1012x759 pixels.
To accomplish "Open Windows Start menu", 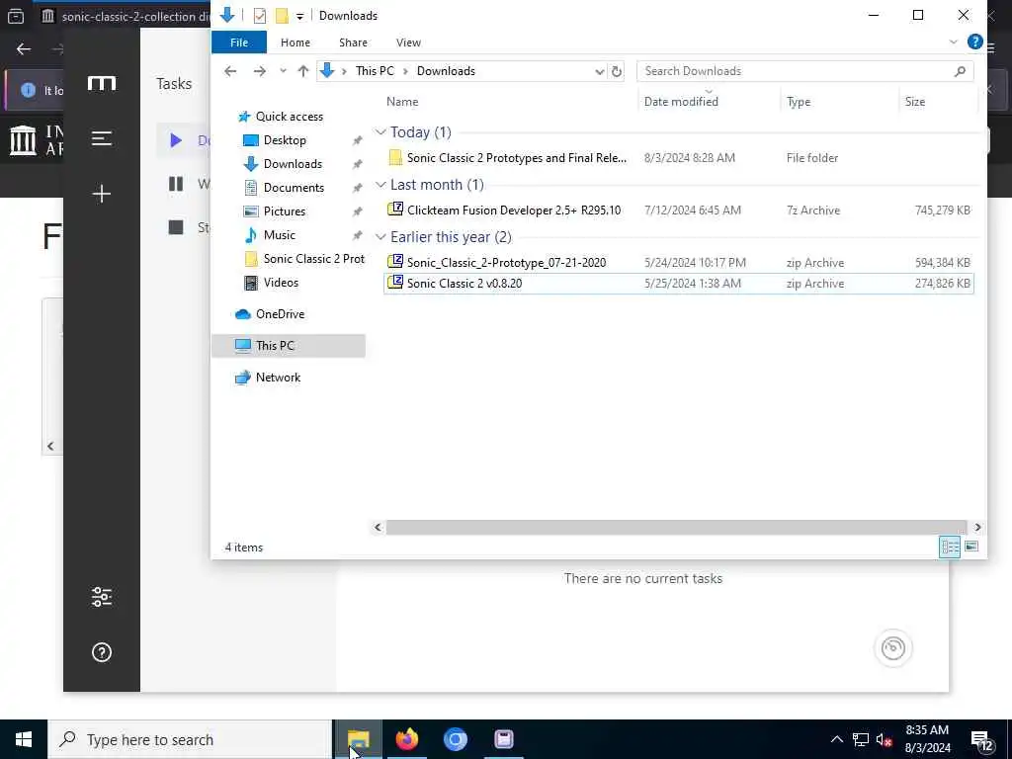I will point(24,739).
